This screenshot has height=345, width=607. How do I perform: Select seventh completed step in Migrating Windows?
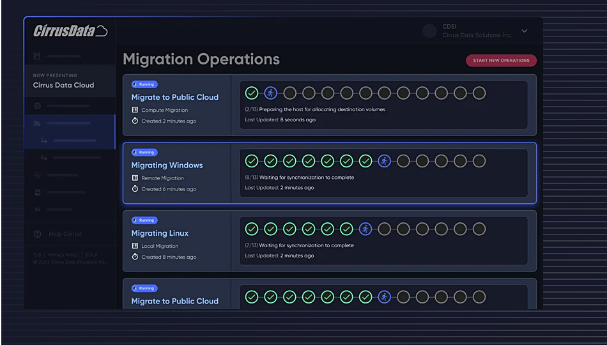pyautogui.click(x=365, y=161)
